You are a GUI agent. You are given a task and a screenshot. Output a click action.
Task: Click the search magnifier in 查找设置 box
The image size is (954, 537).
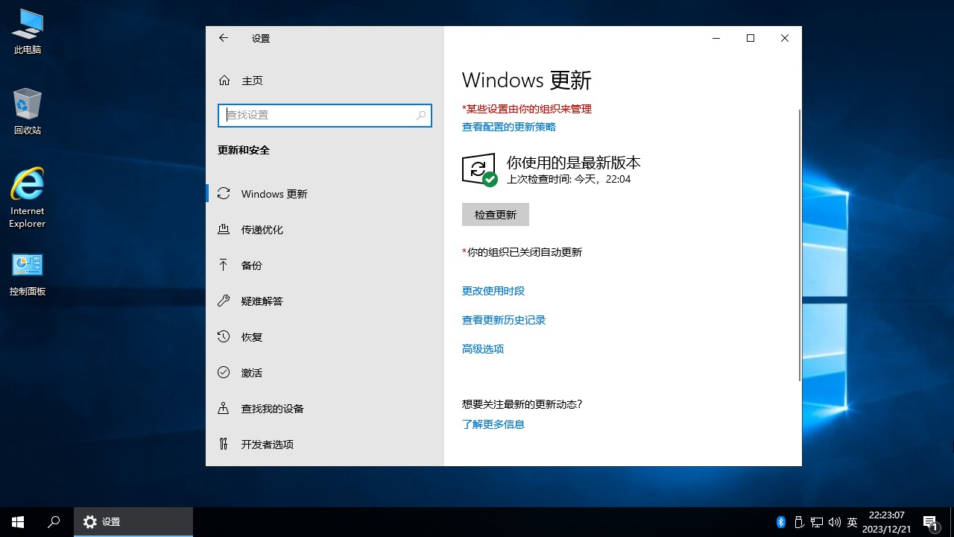tap(421, 115)
